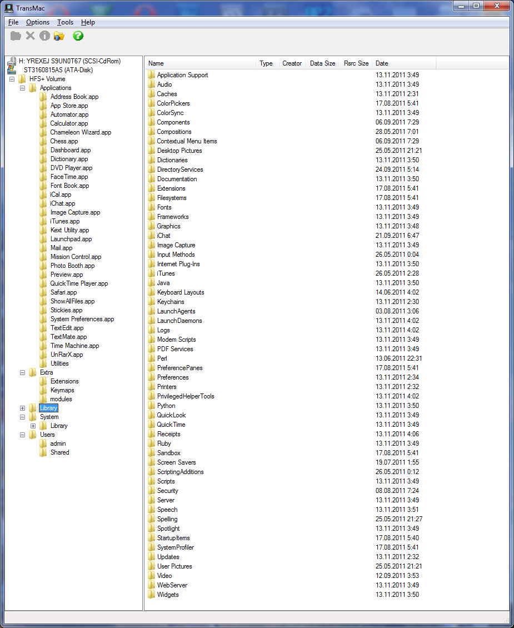514x628 pixels.
Task: Sort by the Name column header
Action: (200, 63)
